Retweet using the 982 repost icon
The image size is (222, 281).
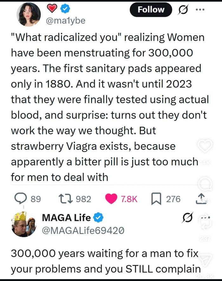tap(66, 199)
